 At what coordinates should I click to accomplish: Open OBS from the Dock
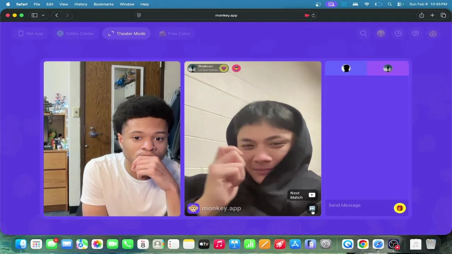[x=393, y=244]
